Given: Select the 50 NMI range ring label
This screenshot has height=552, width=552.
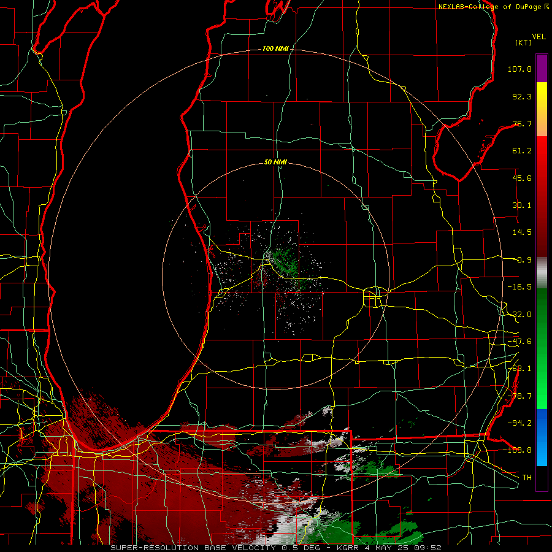Looking at the screenshot, I should coord(275,162).
